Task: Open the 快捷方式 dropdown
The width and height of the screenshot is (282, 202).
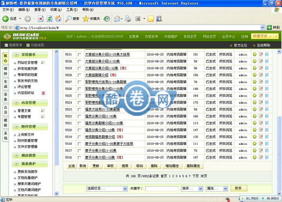Action: coord(262,36)
